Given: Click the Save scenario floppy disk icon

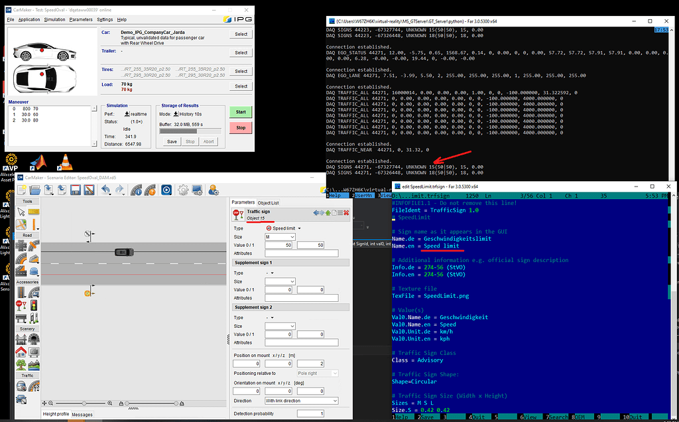Looking at the screenshot, I should click(x=76, y=190).
